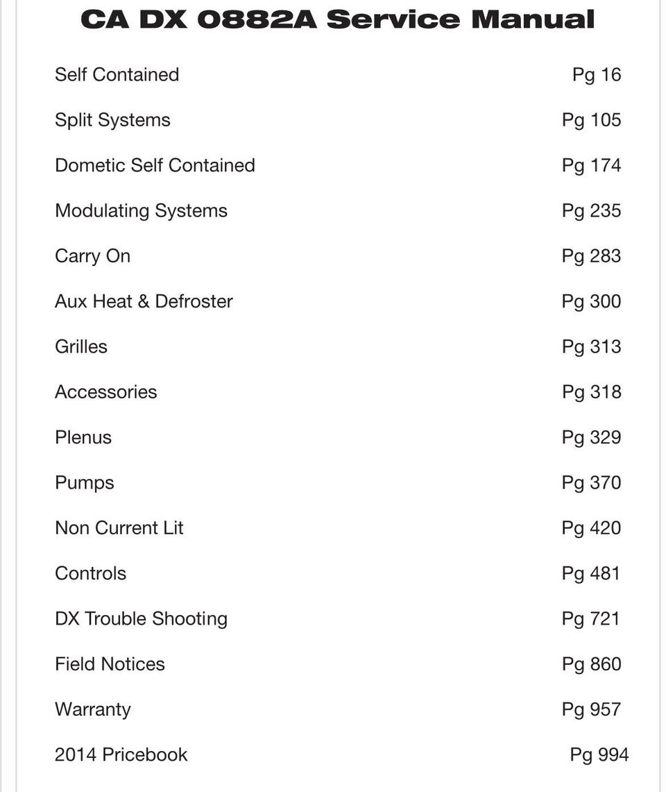The height and width of the screenshot is (792, 666).
Task: Open Non Current Lit section
Action: [119, 528]
